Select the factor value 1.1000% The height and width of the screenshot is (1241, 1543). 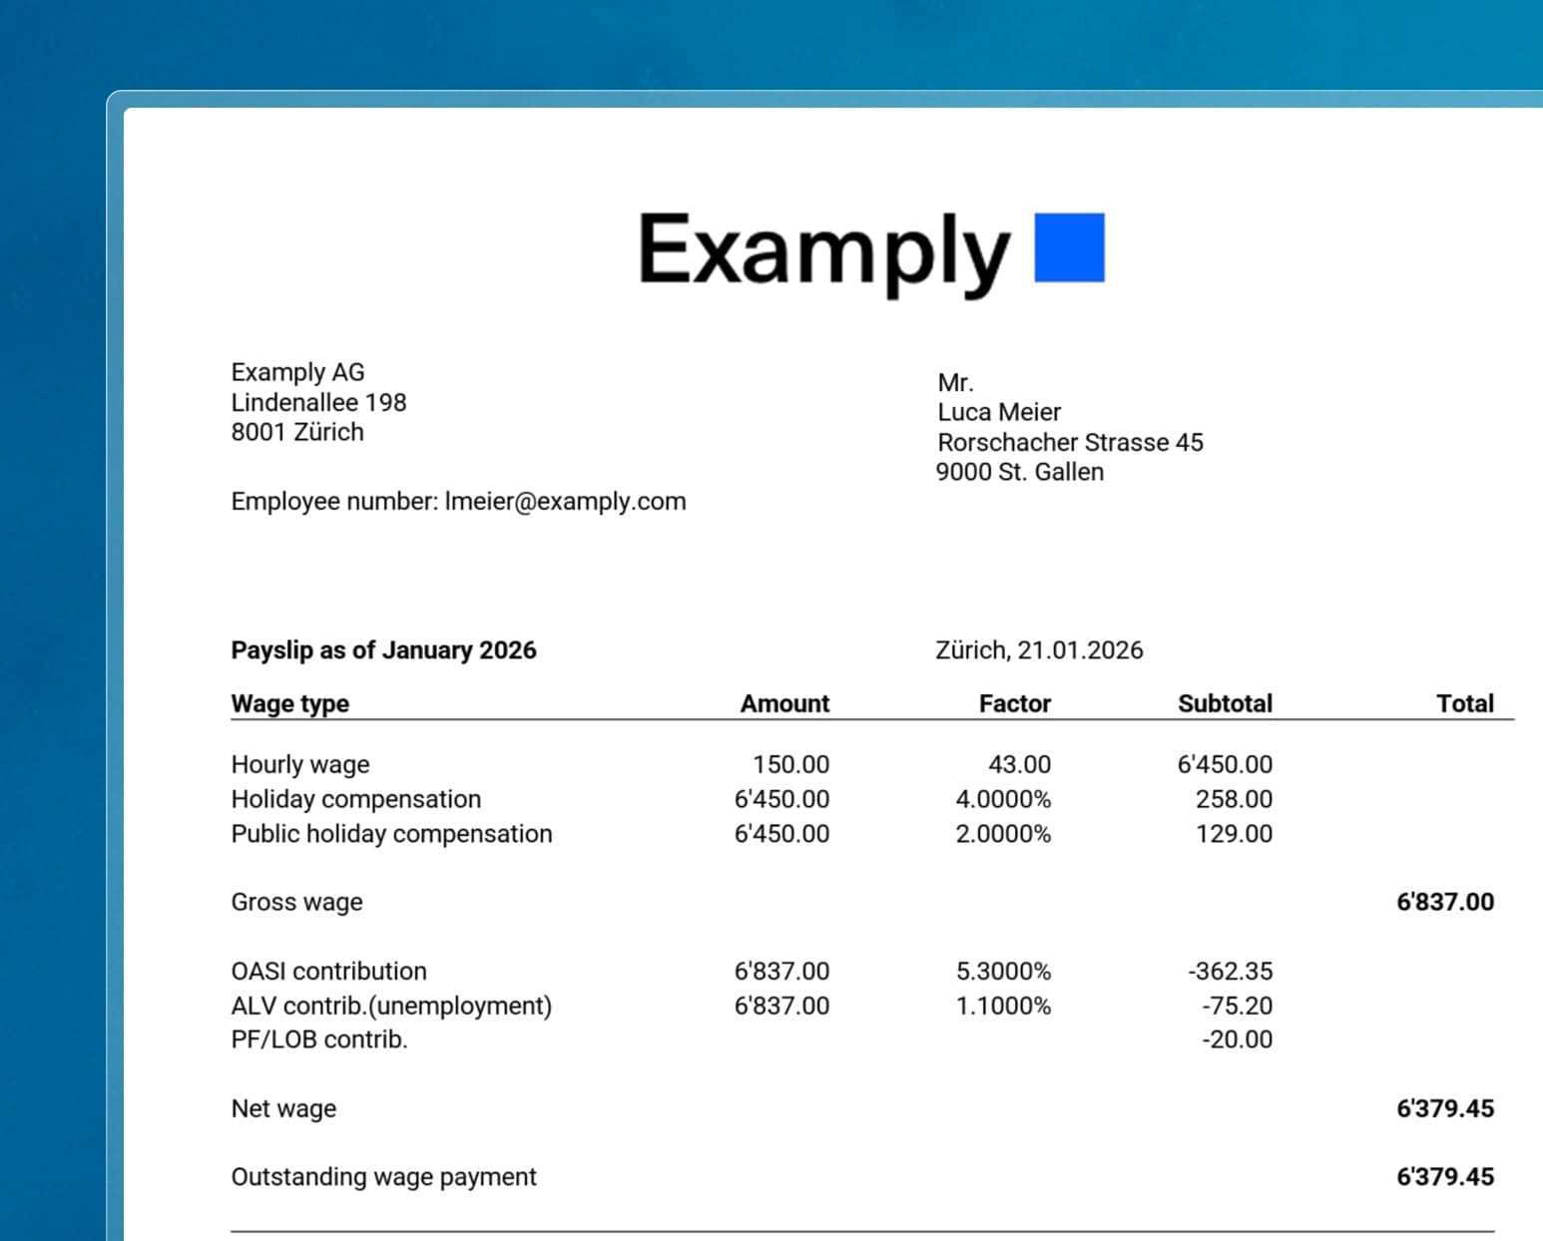[1003, 1006]
